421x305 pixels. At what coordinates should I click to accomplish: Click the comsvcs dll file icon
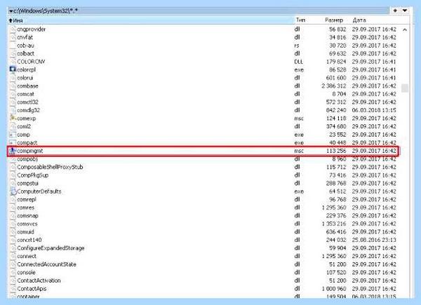13,224
